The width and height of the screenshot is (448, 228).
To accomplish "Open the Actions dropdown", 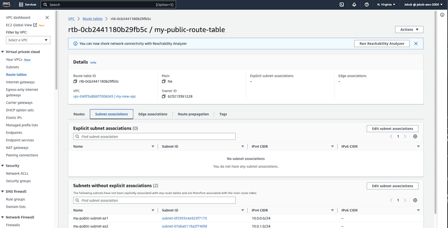I will 409,30.
